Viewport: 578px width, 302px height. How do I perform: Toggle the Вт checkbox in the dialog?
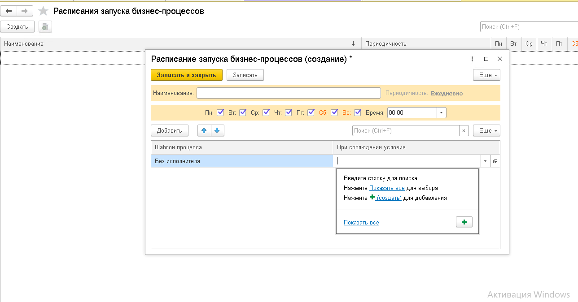coord(243,112)
